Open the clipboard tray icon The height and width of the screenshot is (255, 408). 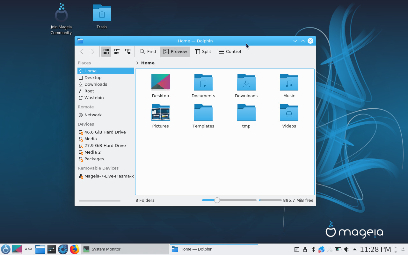(297, 249)
